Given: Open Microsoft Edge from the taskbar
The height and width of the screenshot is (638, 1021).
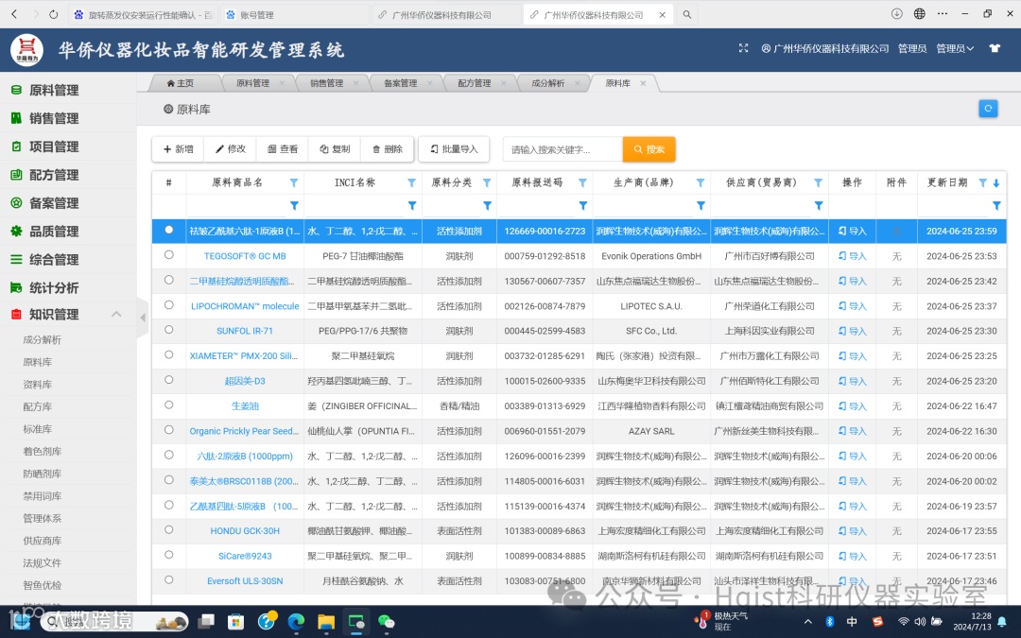Looking at the screenshot, I should tap(296, 622).
